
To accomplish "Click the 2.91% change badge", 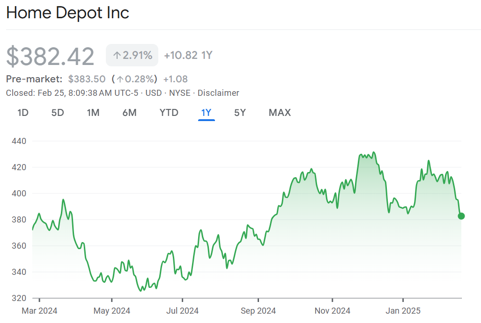I will 132,55.
